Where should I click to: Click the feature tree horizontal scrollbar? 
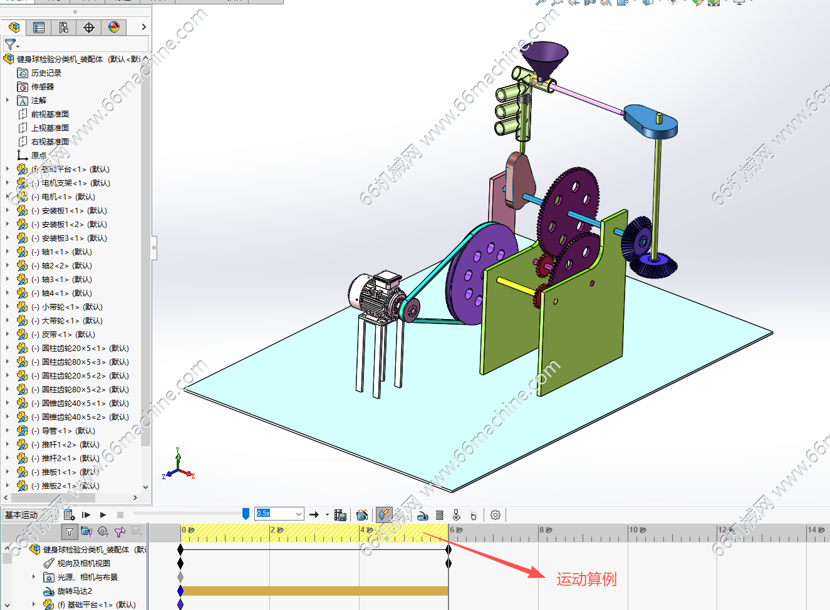53,498
